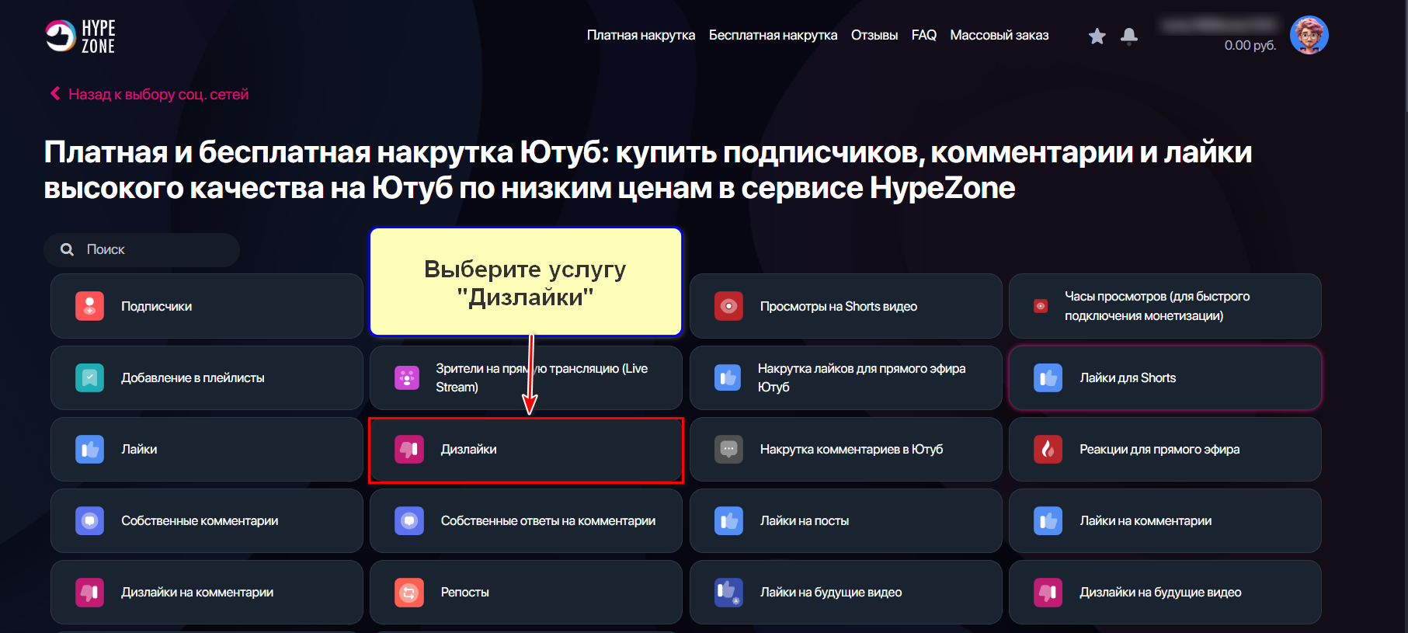Viewport: 1408px width, 633px height.
Task: Click the Просмотры на Shorts видео icon
Action: (728, 306)
